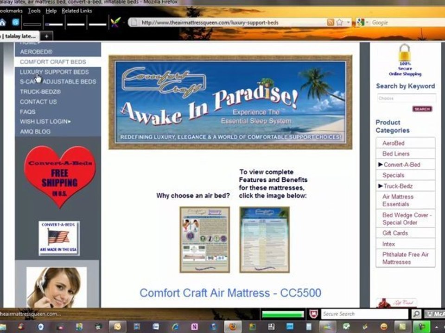Viewport: 445px width, 333px height.
Task: Open the Tools menu
Action: click(x=34, y=11)
